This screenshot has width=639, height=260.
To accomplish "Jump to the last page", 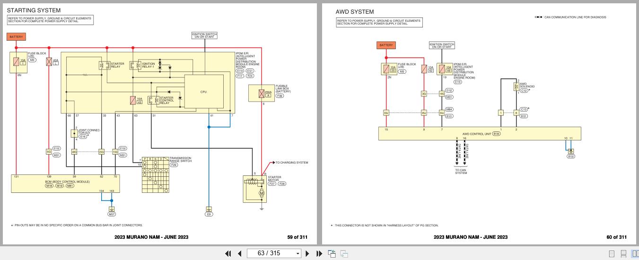I will click(x=319, y=253).
